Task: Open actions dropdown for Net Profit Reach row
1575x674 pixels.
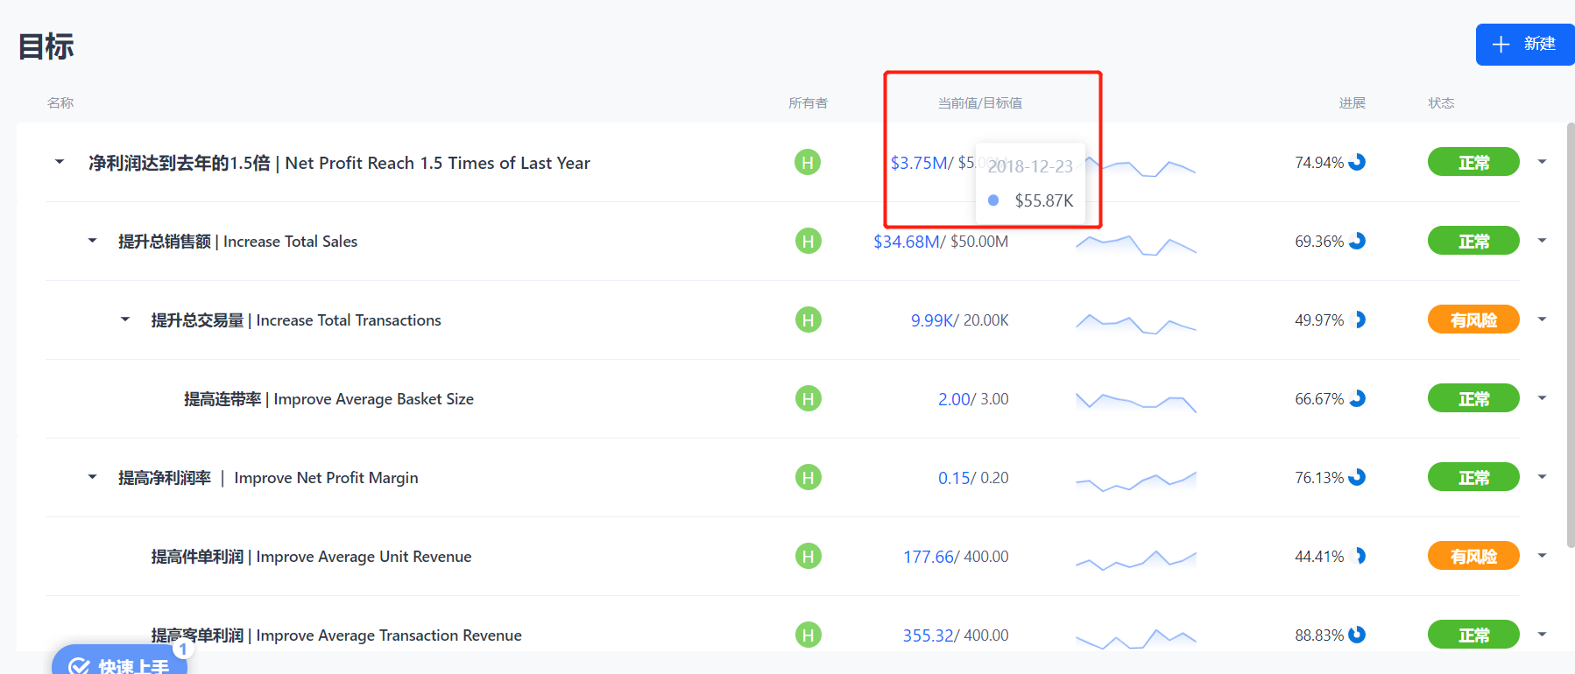Action: click(x=1543, y=162)
